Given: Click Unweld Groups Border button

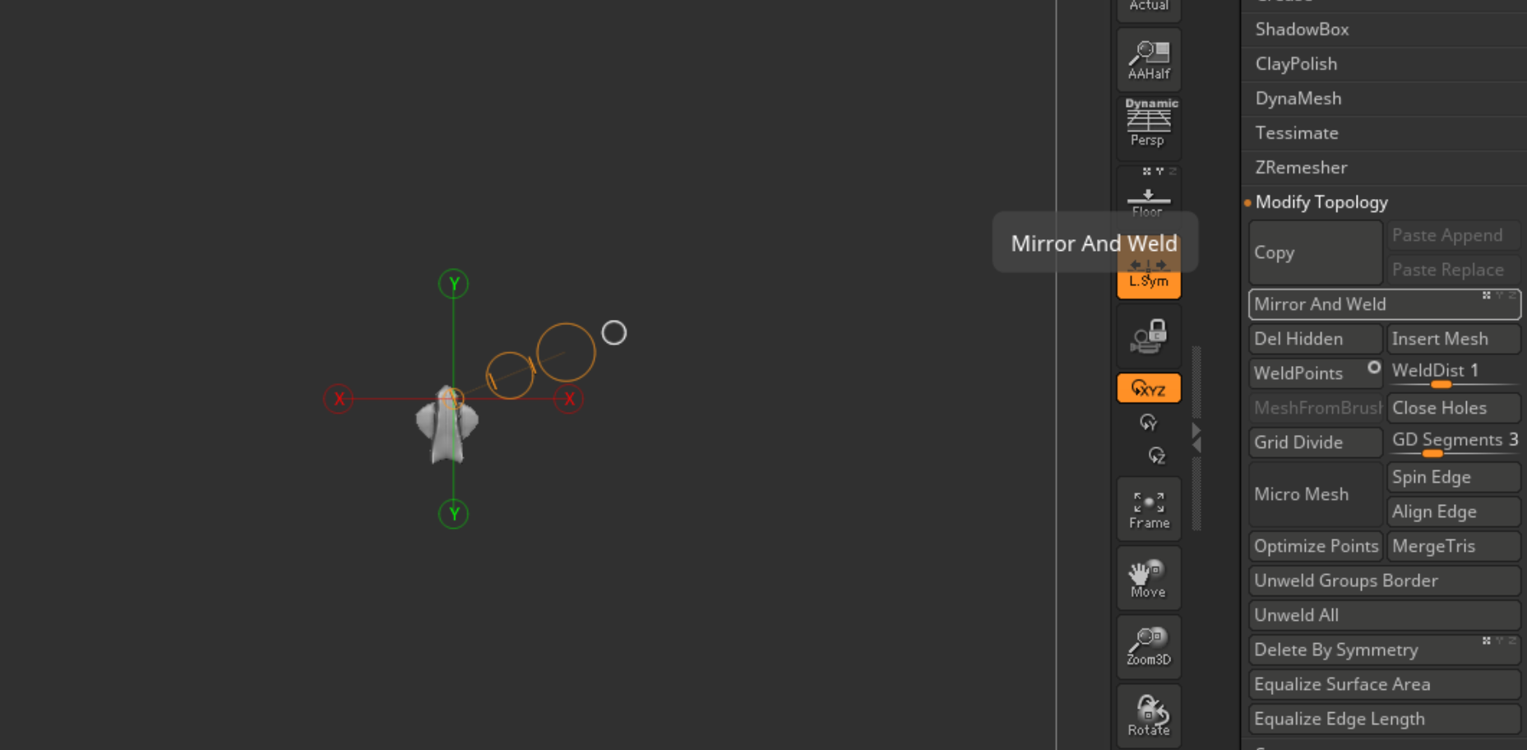Looking at the screenshot, I should [1385, 581].
